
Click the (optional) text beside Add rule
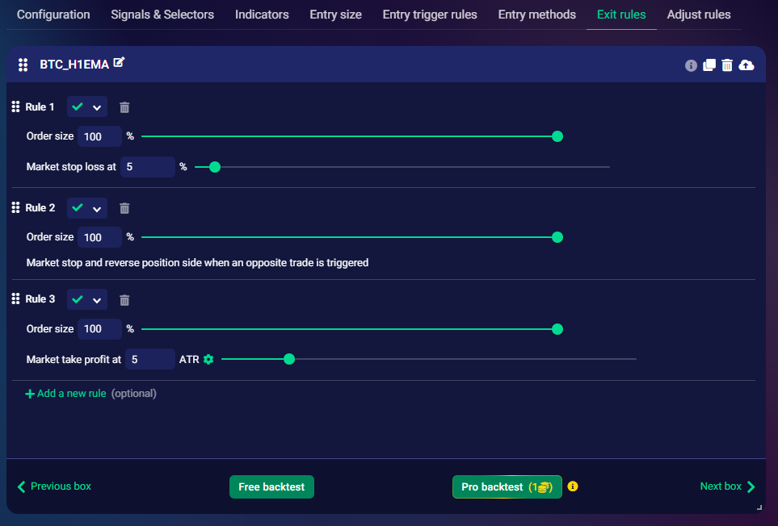click(134, 393)
